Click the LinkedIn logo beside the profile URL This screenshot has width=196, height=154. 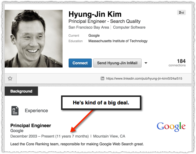pos(102,78)
